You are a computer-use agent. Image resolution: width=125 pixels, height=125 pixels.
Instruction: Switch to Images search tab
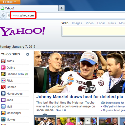click(77, 23)
